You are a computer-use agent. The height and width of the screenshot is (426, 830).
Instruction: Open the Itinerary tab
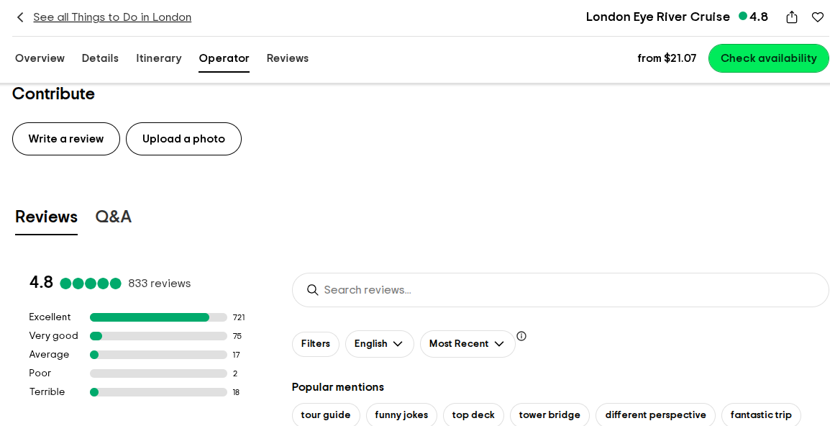coord(159,58)
